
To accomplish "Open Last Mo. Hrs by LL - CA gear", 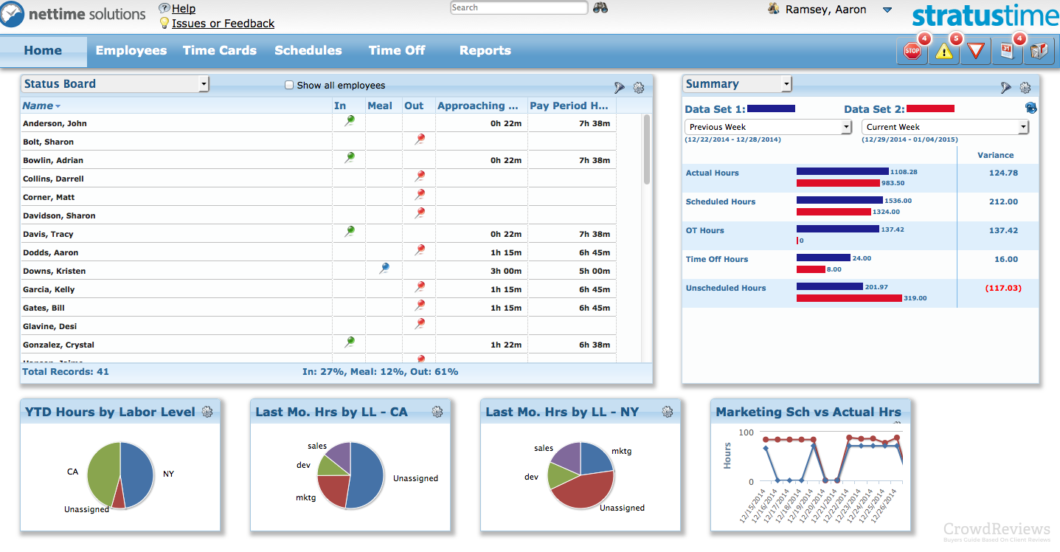I will tap(437, 412).
